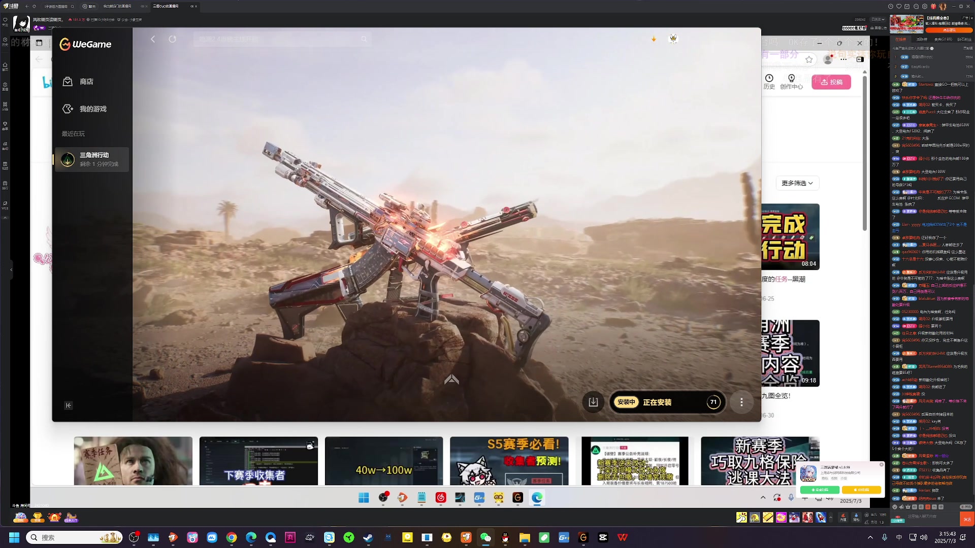Screen dimensions: 975x548
Task: Click the 发送 send button in chat
Action: tap(967, 519)
